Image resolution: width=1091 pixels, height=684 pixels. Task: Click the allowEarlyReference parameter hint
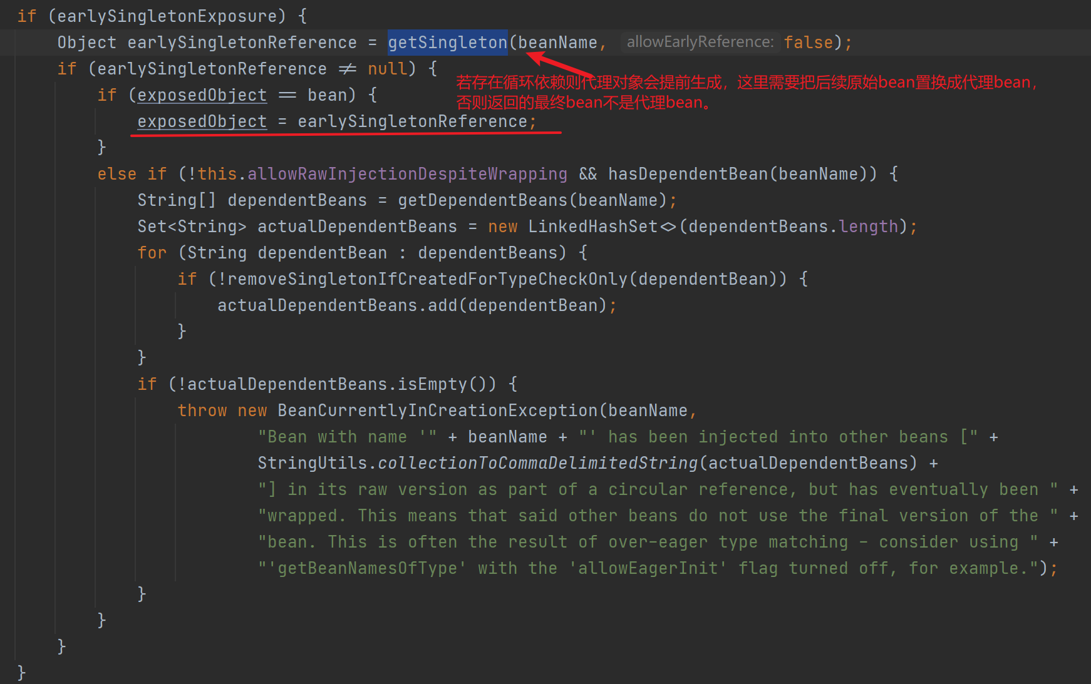click(x=700, y=42)
